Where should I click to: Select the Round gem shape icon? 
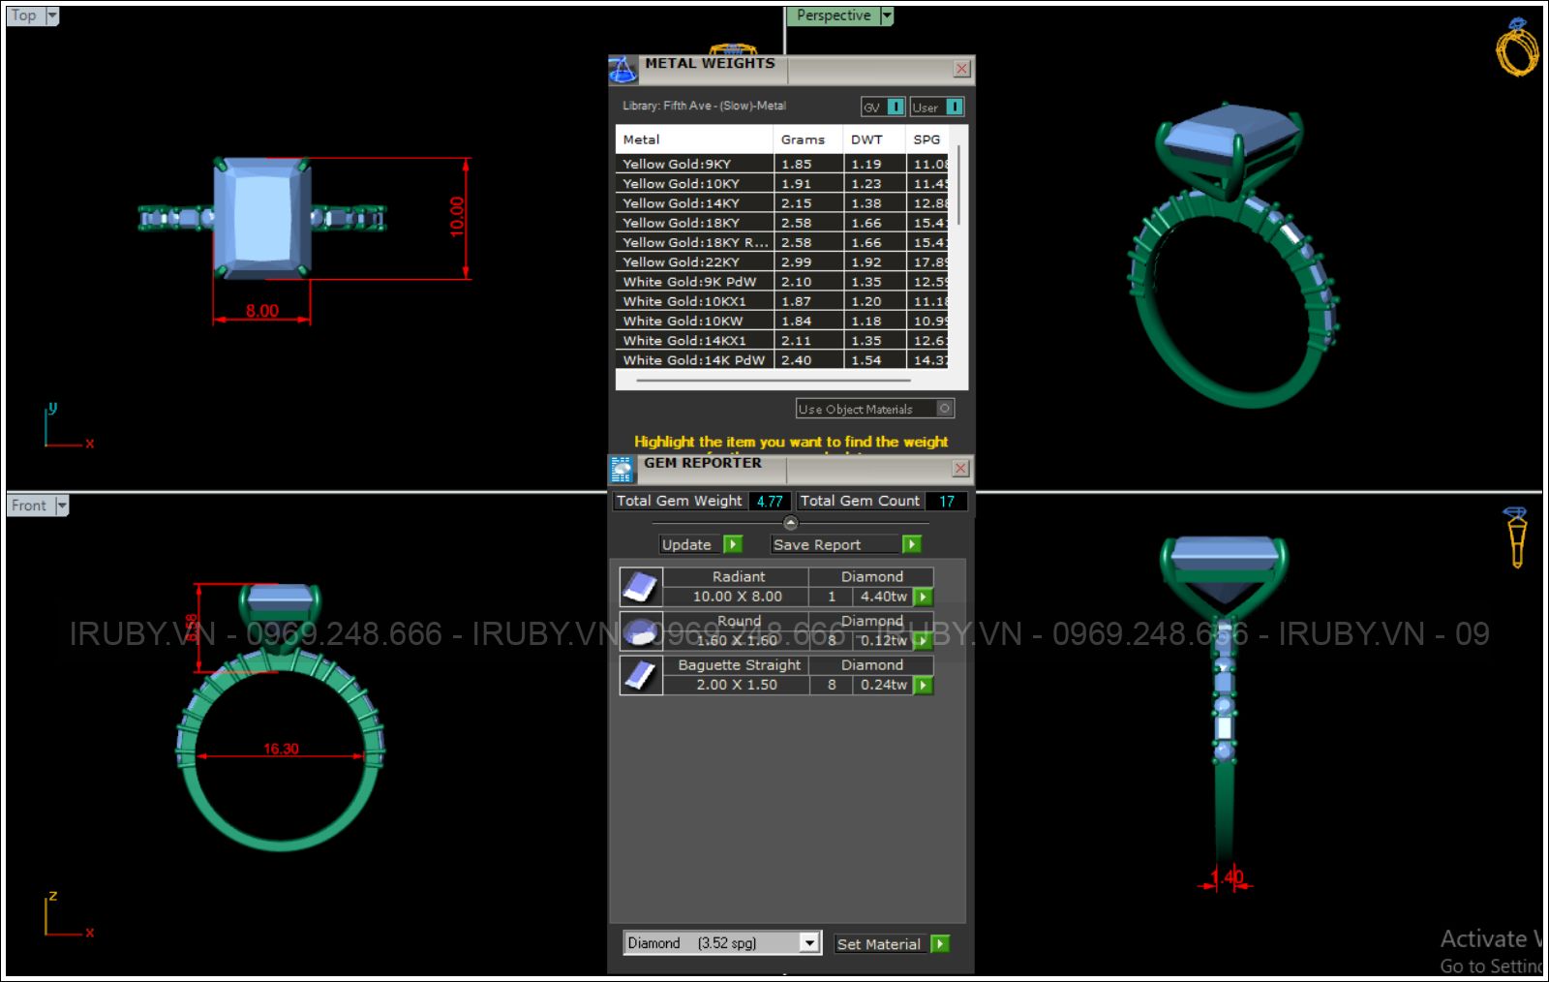[x=640, y=631]
